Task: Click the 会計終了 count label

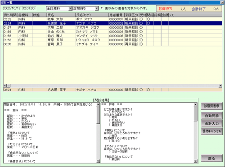Action: [x=198, y=9]
